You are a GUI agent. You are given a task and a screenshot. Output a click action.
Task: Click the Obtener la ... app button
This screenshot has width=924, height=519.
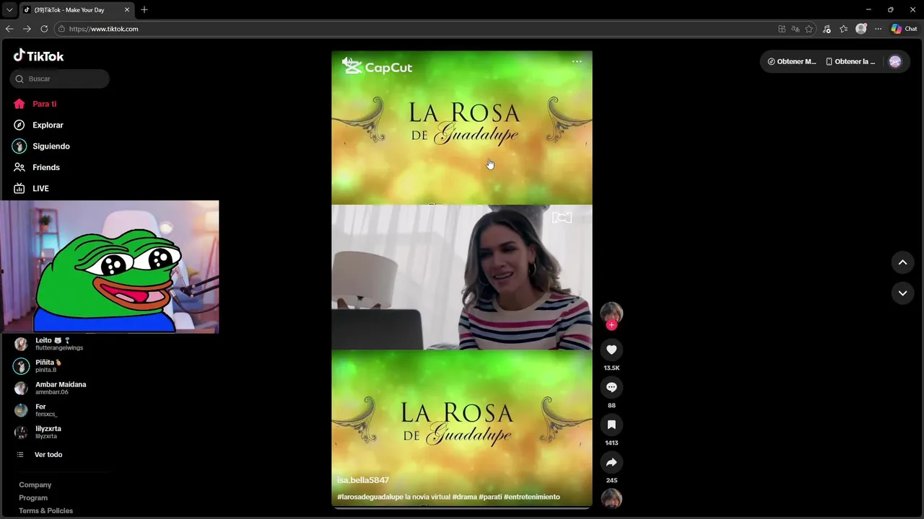[850, 61]
